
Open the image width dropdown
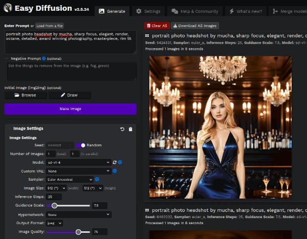(56, 188)
